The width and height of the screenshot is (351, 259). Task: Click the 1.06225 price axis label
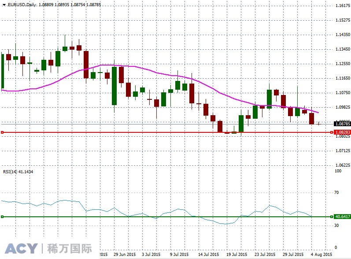pyautogui.click(x=343, y=165)
